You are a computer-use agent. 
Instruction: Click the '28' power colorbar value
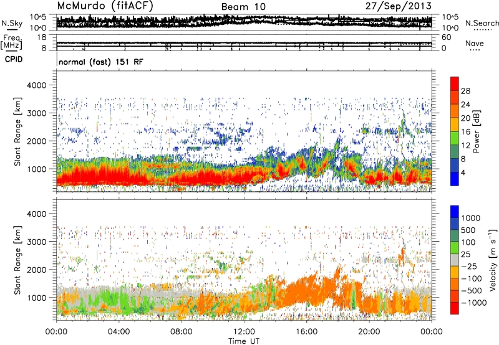coord(465,91)
